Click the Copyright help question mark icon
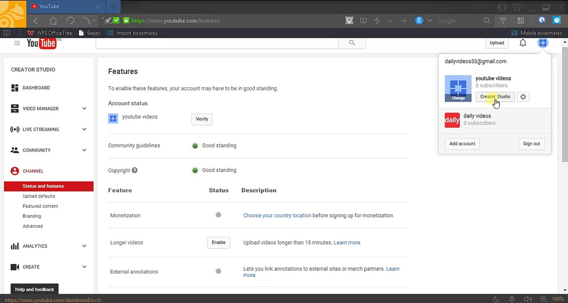The width and height of the screenshot is (568, 303). (x=135, y=170)
